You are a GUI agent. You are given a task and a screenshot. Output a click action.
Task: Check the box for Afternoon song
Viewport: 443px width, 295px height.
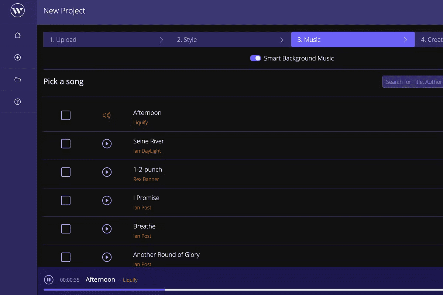[66, 115]
